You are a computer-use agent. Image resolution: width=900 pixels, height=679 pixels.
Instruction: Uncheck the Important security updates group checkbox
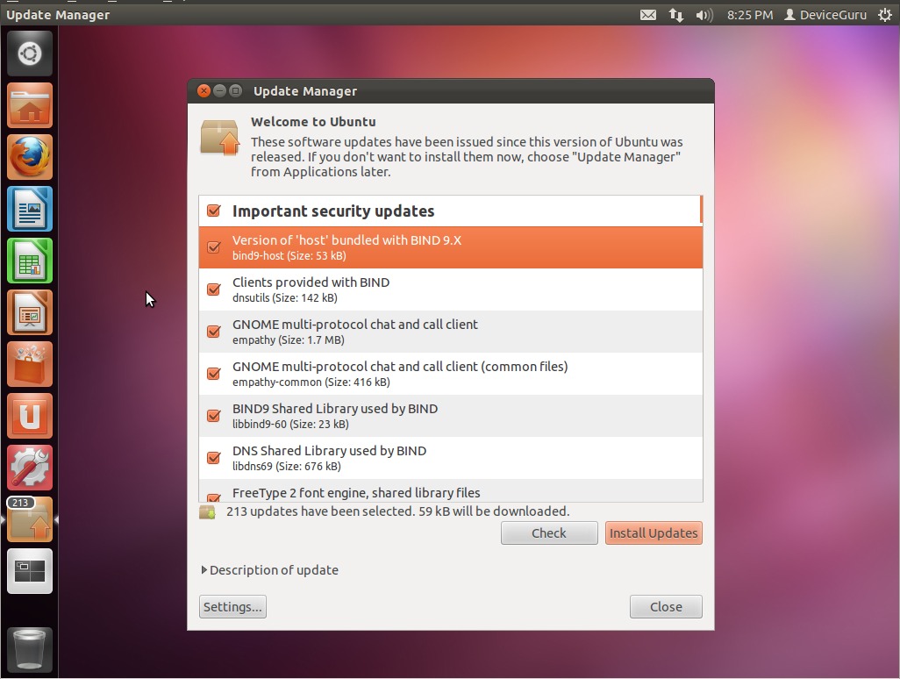[213, 211]
